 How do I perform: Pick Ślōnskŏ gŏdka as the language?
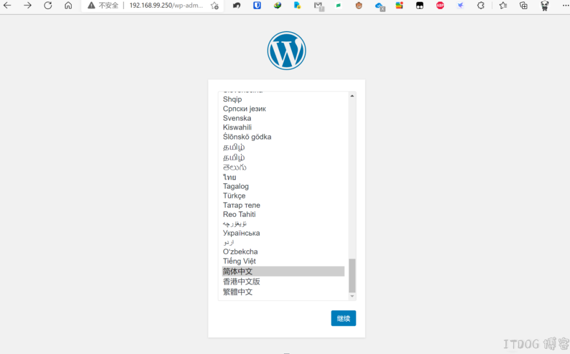coord(283,137)
